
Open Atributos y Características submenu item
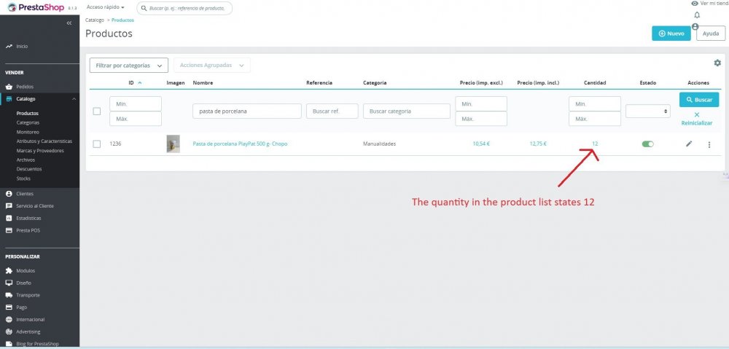(44, 141)
